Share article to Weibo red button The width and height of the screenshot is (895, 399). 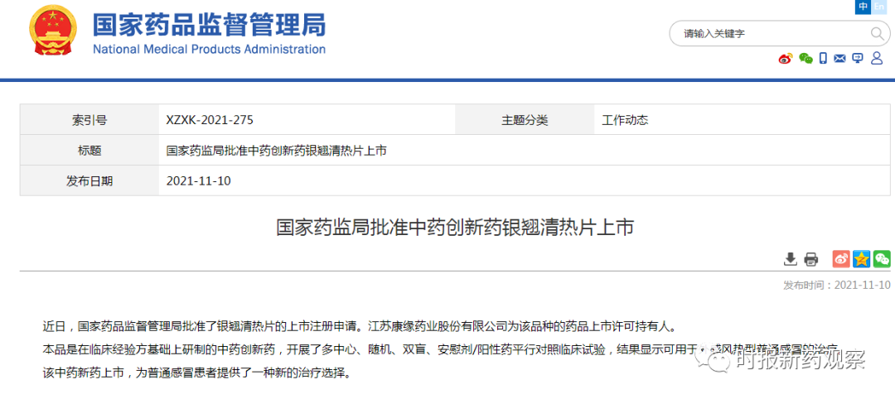(841, 259)
